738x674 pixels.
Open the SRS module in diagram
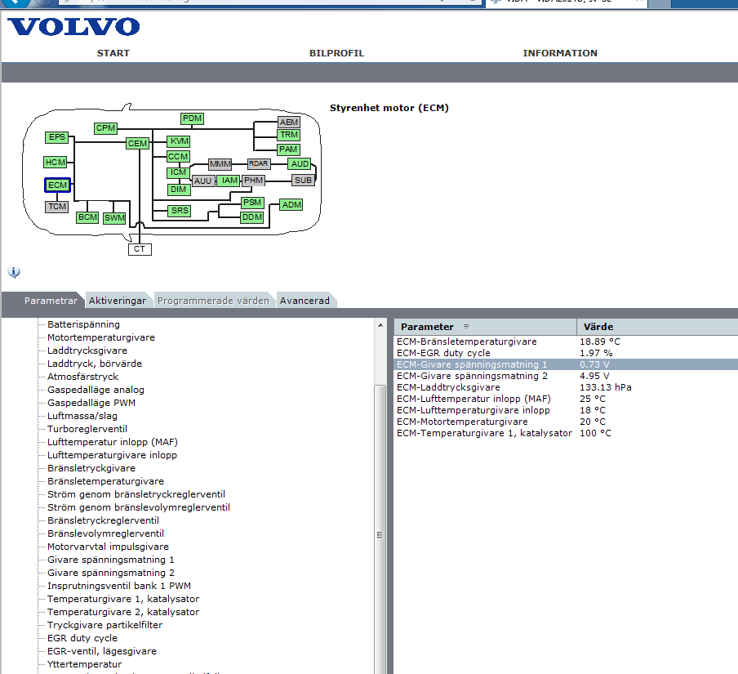[x=180, y=211]
